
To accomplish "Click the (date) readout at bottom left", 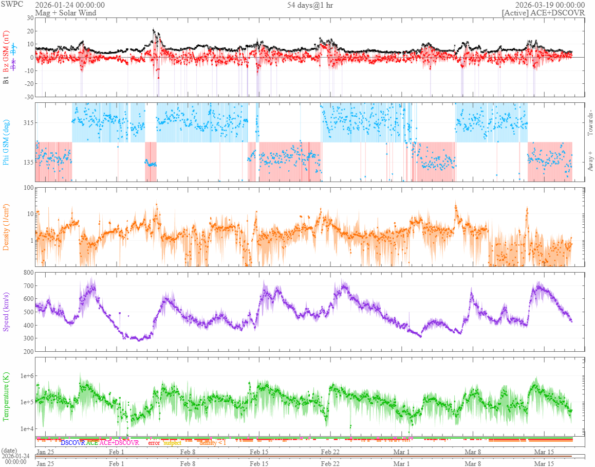I will tap(9, 451).
